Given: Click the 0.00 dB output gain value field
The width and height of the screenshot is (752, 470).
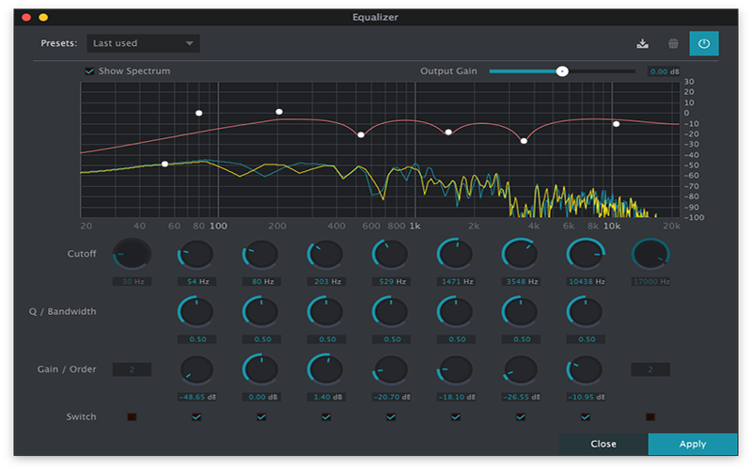Looking at the screenshot, I should point(665,71).
